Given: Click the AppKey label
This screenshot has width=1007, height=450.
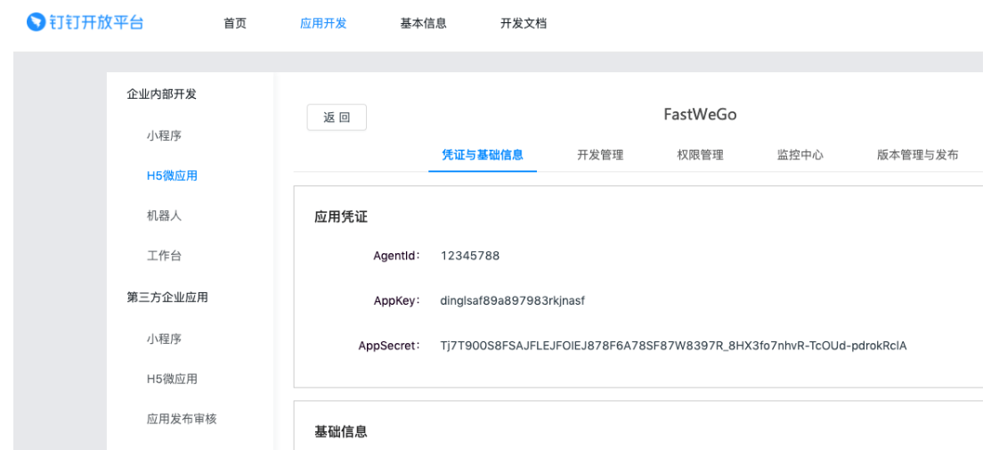Looking at the screenshot, I should (397, 300).
